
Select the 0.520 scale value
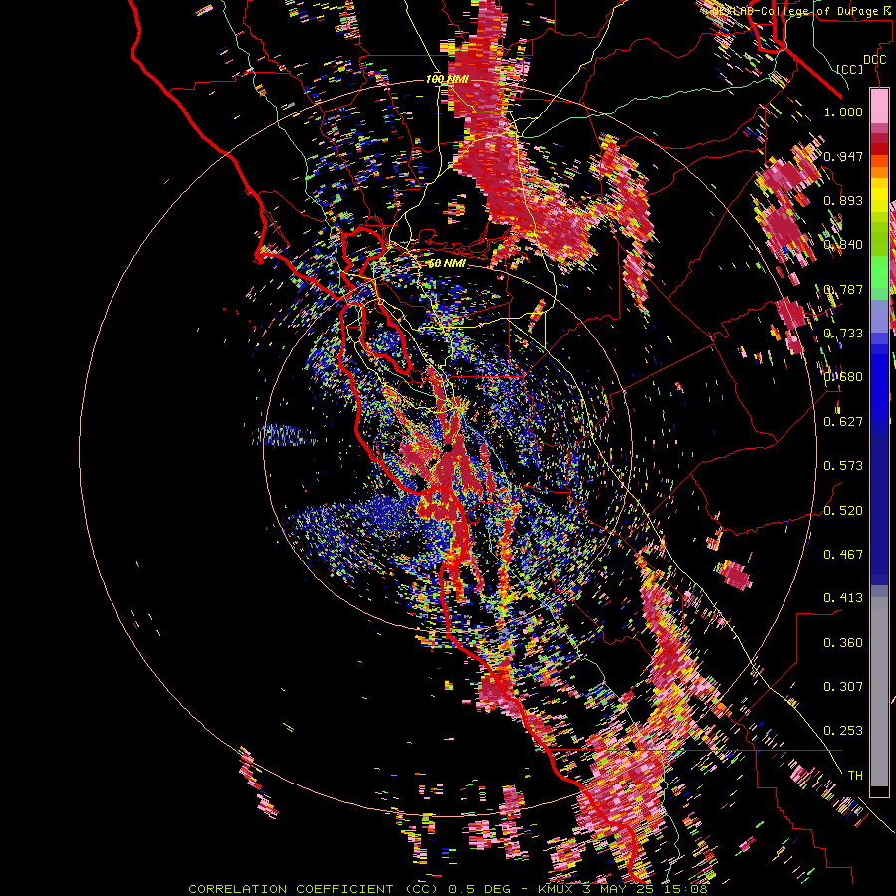(843, 511)
